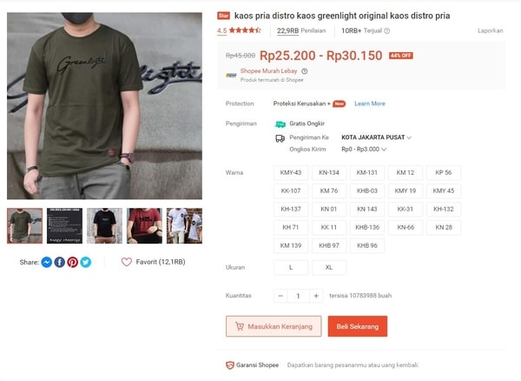Image resolution: width=521 pixels, height=381 pixels.
Task: Share product on Facebook
Action: pyautogui.click(x=59, y=262)
